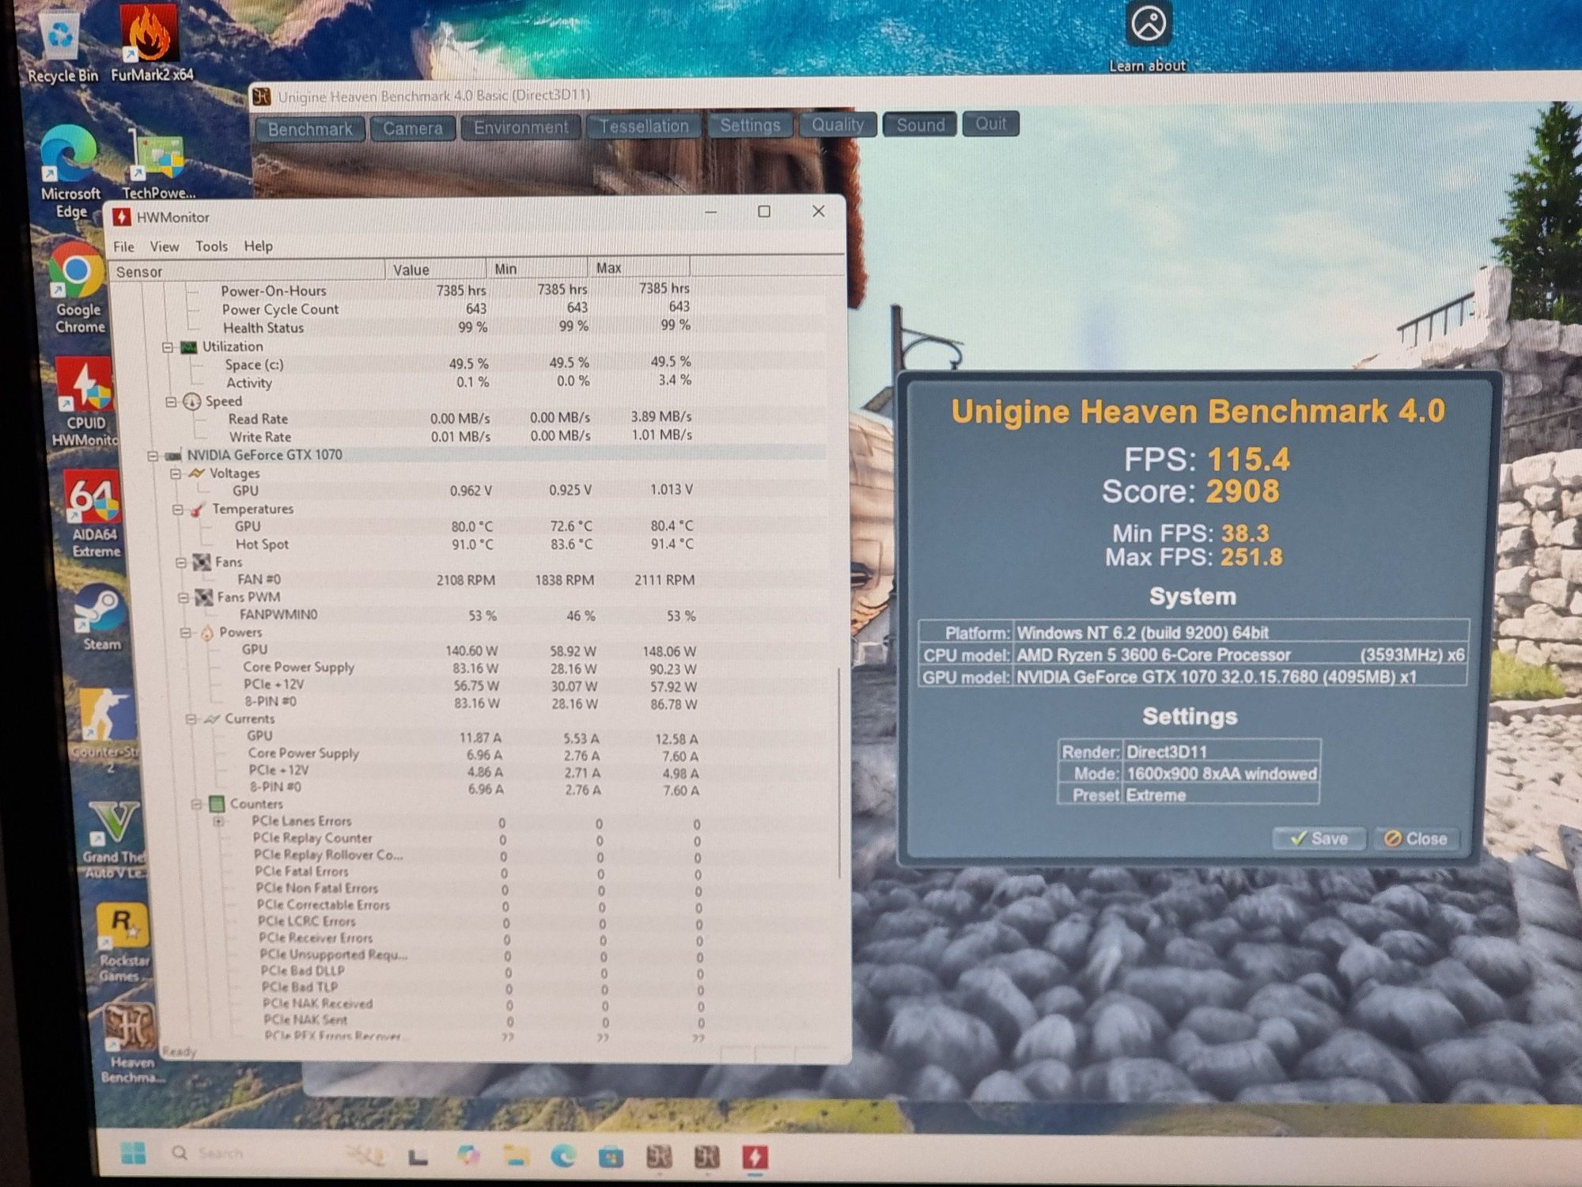
Task: Open Microsoft Store from the taskbar
Action: [610, 1157]
